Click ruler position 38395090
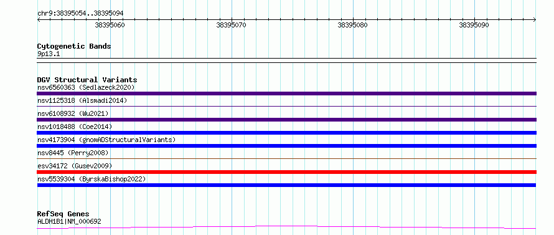554x235 pixels. 474,25
